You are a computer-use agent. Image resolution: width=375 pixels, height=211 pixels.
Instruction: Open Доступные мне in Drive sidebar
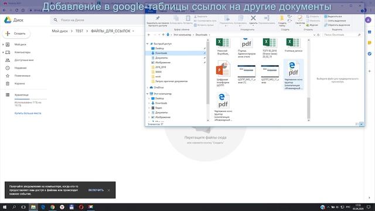pos(24,60)
